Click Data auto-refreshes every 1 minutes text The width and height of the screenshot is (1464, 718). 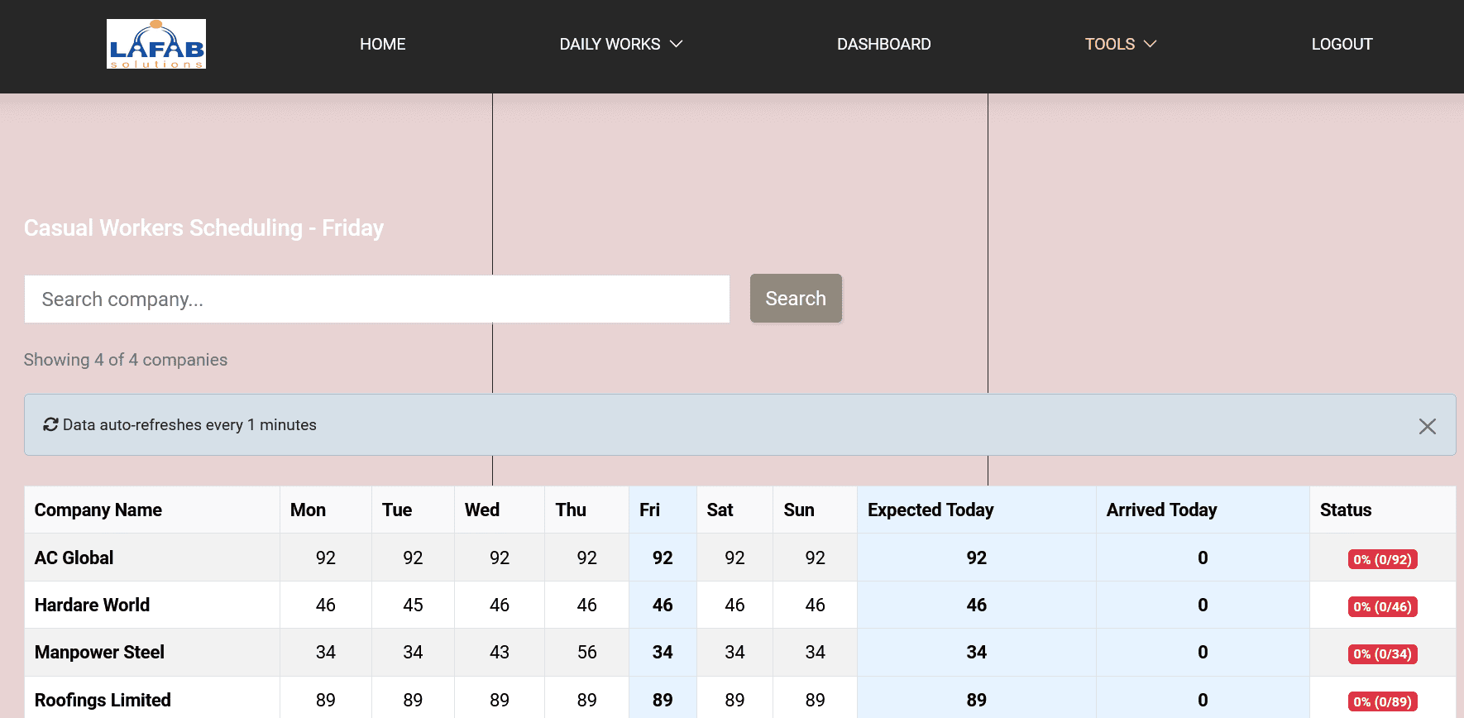pyautogui.click(x=189, y=424)
